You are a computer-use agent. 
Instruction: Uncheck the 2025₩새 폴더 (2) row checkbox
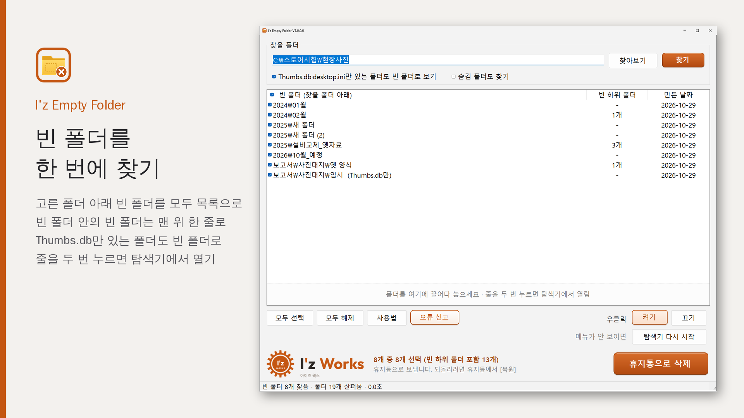click(x=270, y=135)
